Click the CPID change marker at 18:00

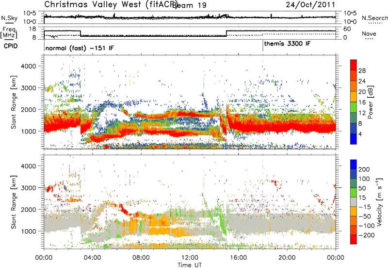click(x=263, y=46)
